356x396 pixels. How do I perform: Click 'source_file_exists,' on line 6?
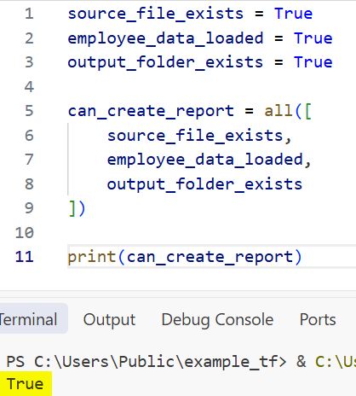pyautogui.click(x=199, y=136)
